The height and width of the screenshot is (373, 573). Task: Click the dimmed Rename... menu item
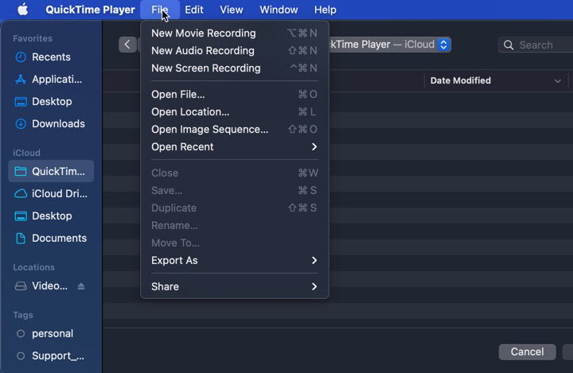[235, 226]
